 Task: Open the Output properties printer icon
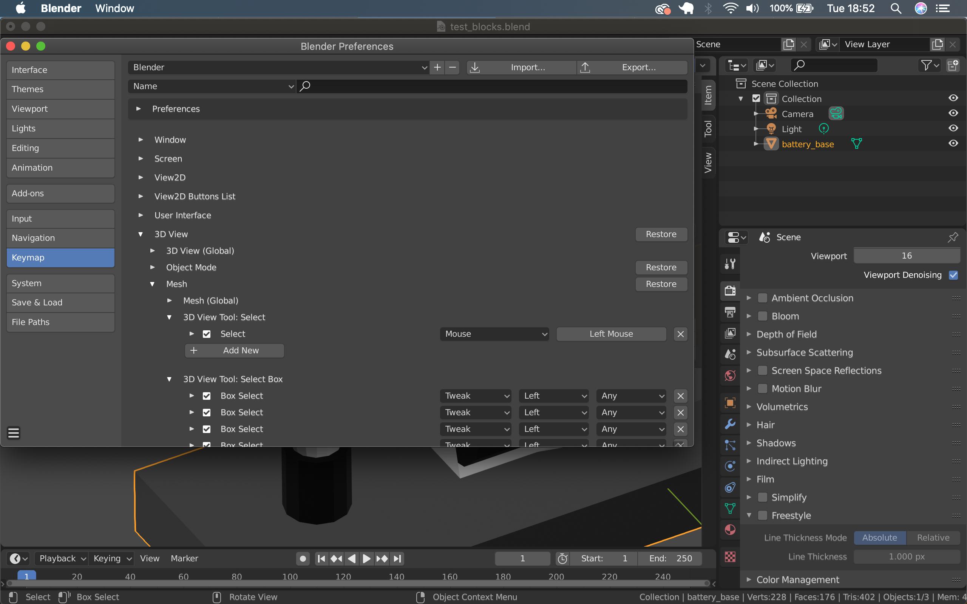coord(730,312)
